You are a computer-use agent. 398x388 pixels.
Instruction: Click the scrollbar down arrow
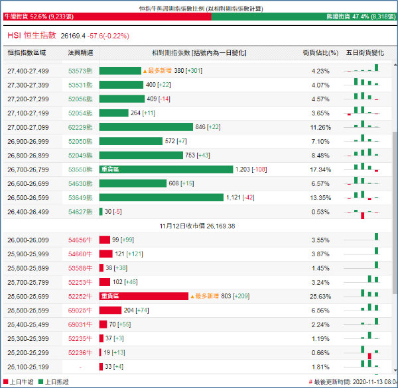point(395,371)
